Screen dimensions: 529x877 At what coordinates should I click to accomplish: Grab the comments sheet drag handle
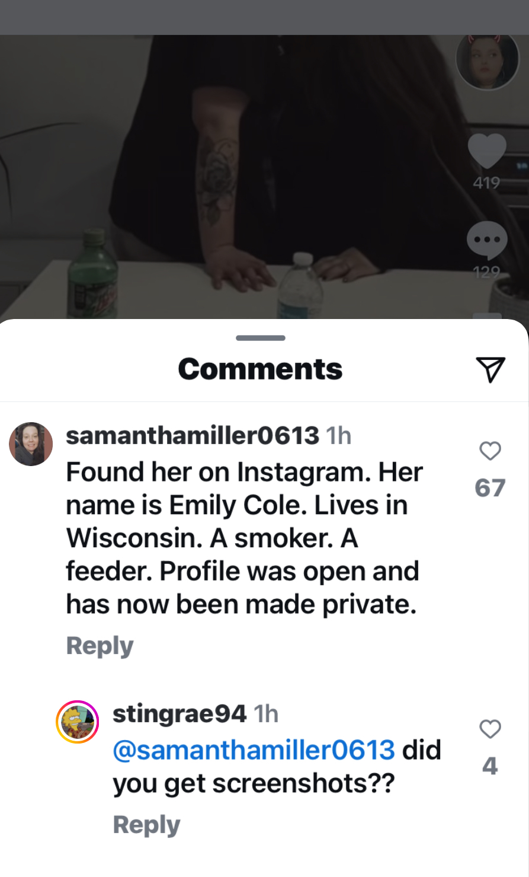(x=261, y=338)
